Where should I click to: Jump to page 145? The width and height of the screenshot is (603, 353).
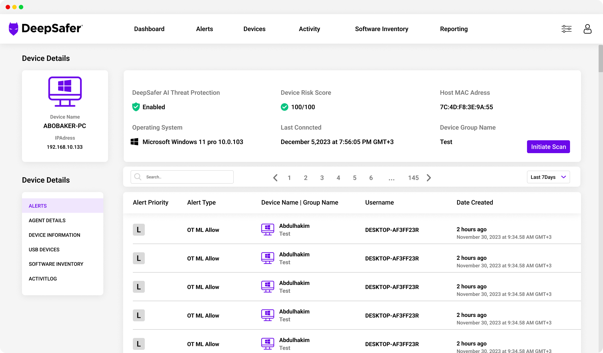413,178
